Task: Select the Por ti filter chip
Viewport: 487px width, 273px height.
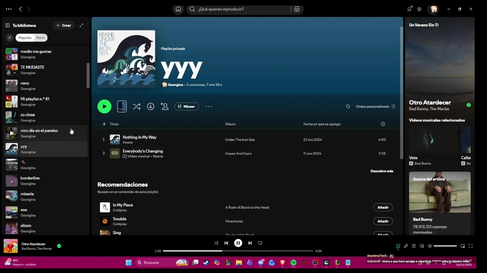Action: (41, 38)
